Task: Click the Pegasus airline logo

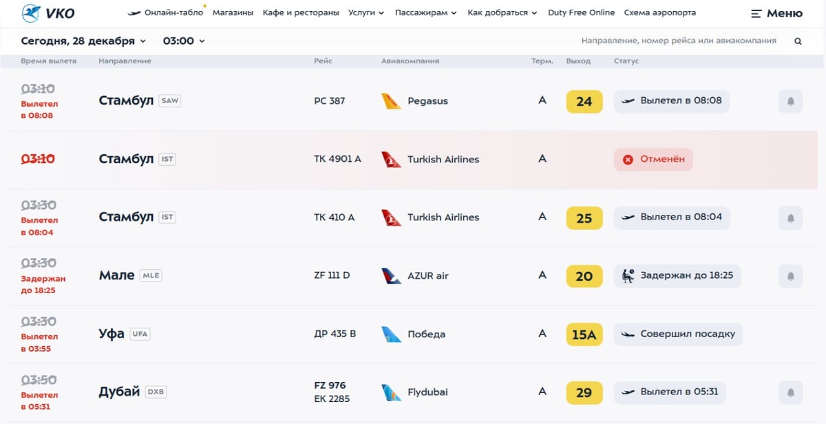Action: coord(391,101)
